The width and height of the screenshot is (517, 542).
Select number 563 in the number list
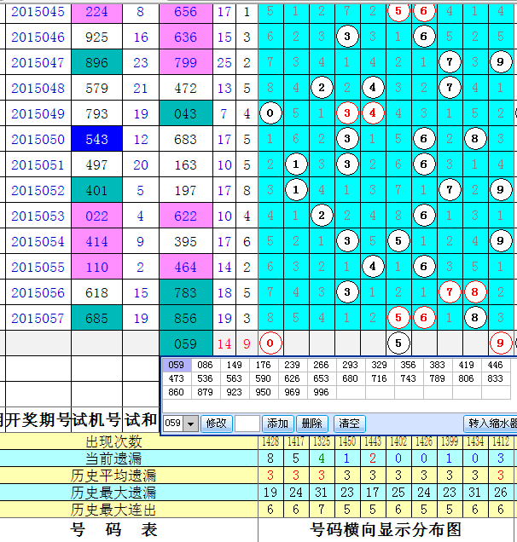click(x=235, y=379)
